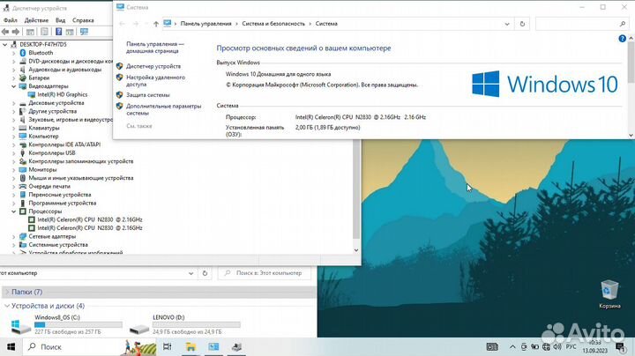
Task: Open the System window address bar dropdown
Action: pos(507,24)
